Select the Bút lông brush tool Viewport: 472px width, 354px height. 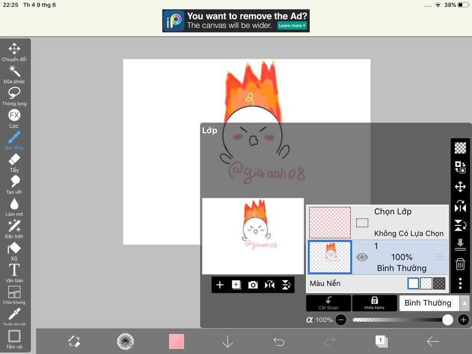coord(14,141)
